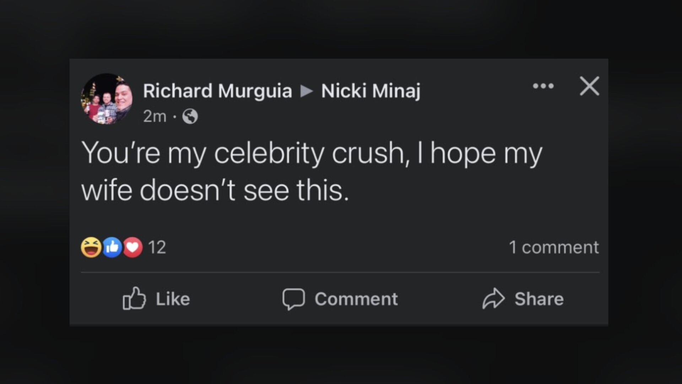Open the Nicki Minaj page
Viewport: 682px width, 384px height.
370,91
